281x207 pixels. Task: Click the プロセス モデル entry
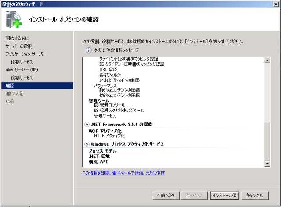tap(102, 151)
